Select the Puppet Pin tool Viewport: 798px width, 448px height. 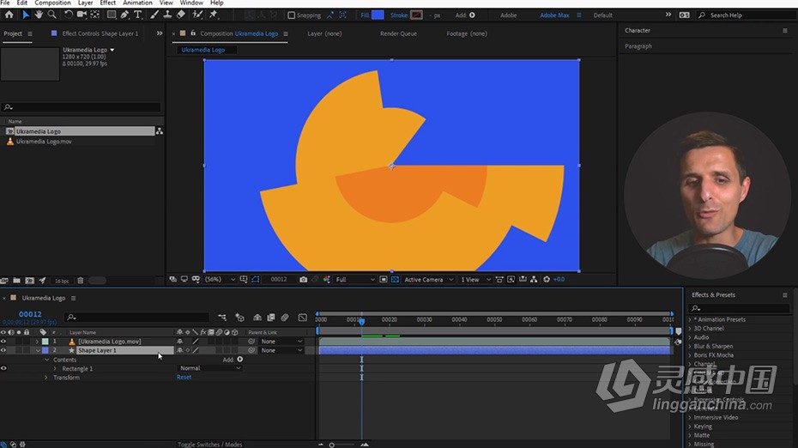[x=214, y=15]
